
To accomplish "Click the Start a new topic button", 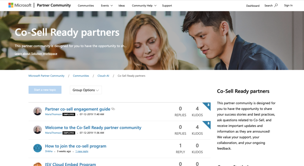I will 45,90.
